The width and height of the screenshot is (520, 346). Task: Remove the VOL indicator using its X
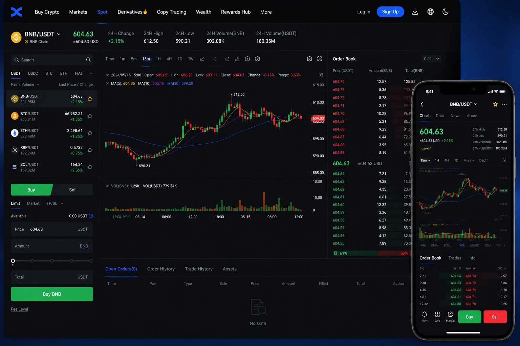coord(107,186)
